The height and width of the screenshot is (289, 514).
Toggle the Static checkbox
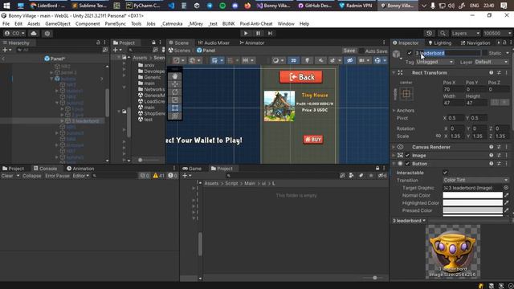pos(484,53)
